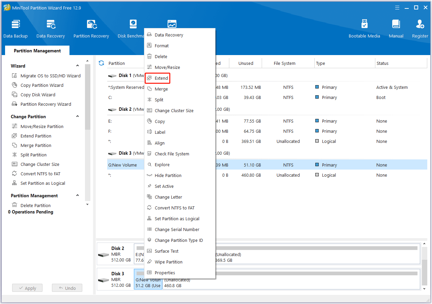This screenshot has height=304, width=432.
Task: Click the sidebar scroll down arrow
Action: pos(87,204)
